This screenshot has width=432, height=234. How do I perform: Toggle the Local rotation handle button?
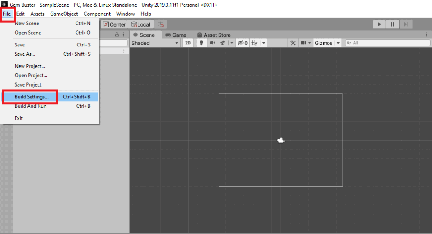pyautogui.click(x=140, y=24)
